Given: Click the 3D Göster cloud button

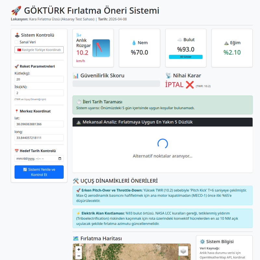Looking at the screenshot, I should pos(186,57).
